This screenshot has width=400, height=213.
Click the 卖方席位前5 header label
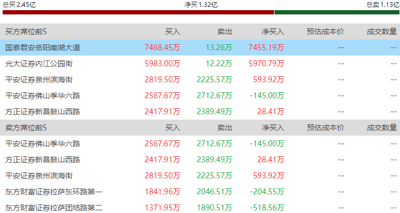click(x=26, y=128)
